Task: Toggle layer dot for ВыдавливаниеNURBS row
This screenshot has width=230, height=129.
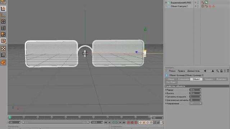Action: (x=195, y=3)
